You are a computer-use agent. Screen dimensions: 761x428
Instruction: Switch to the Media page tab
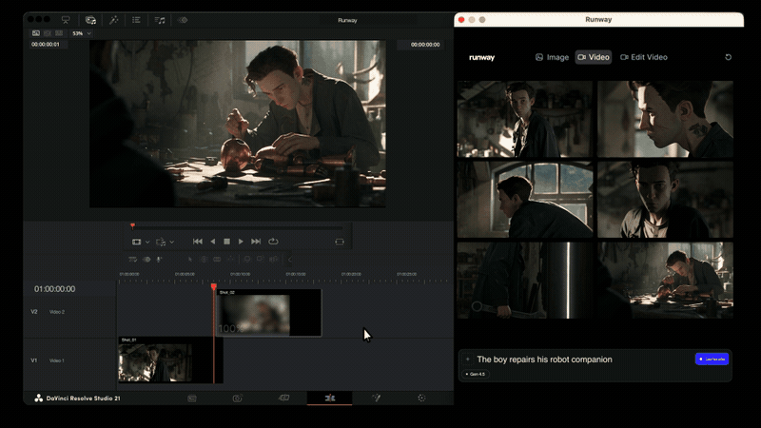[192, 399]
